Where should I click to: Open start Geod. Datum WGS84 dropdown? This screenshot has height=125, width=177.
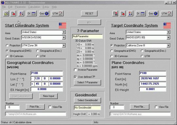(x=64, y=38)
